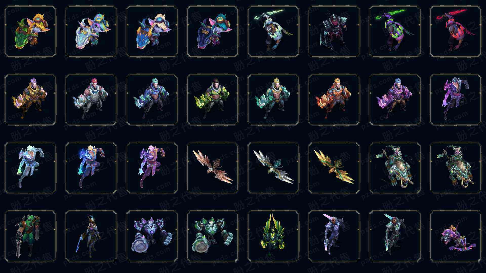
Task: Open the green armored figure with twin blades
Action: tap(30, 236)
